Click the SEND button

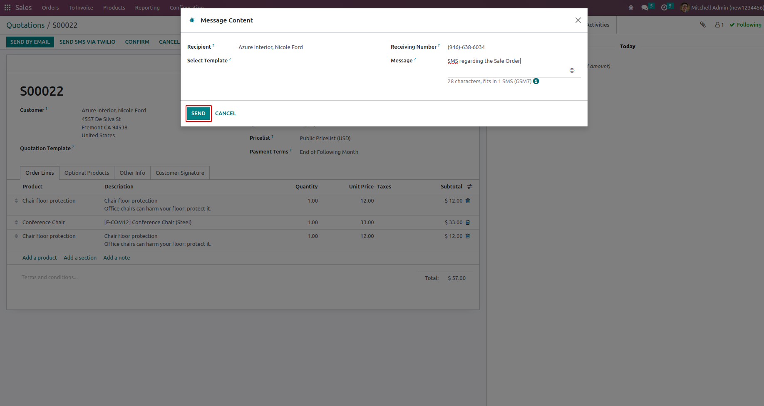[x=198, y=114]
